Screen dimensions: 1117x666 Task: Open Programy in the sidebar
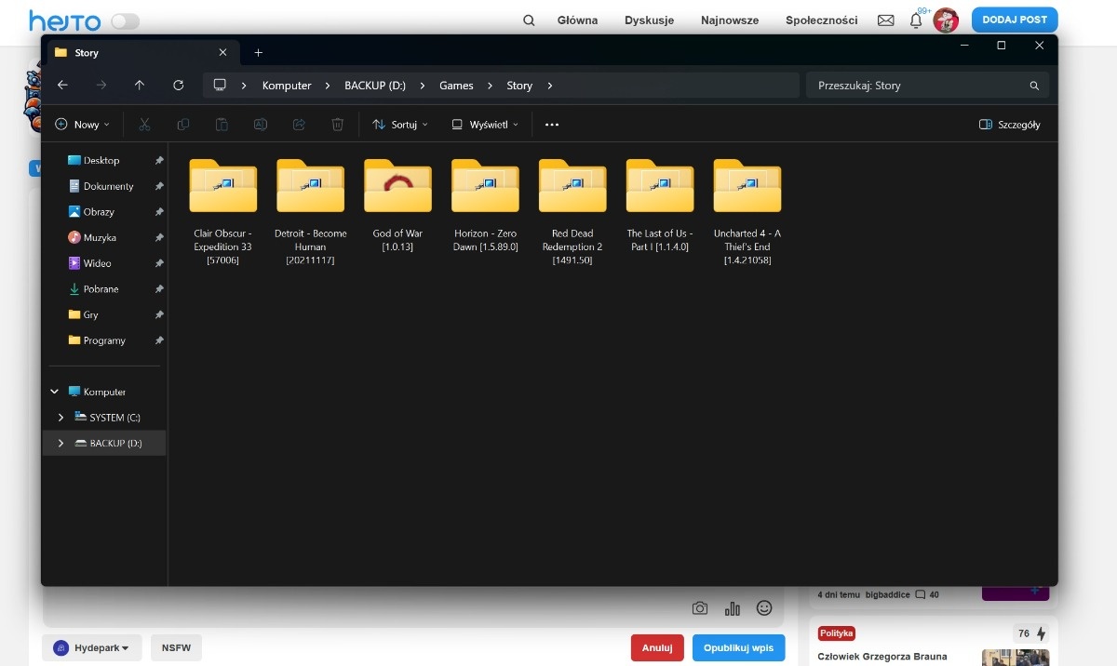point(104,340)
